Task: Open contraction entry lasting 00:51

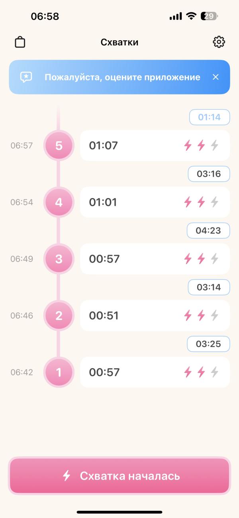Action: click(x=155, y=316)
